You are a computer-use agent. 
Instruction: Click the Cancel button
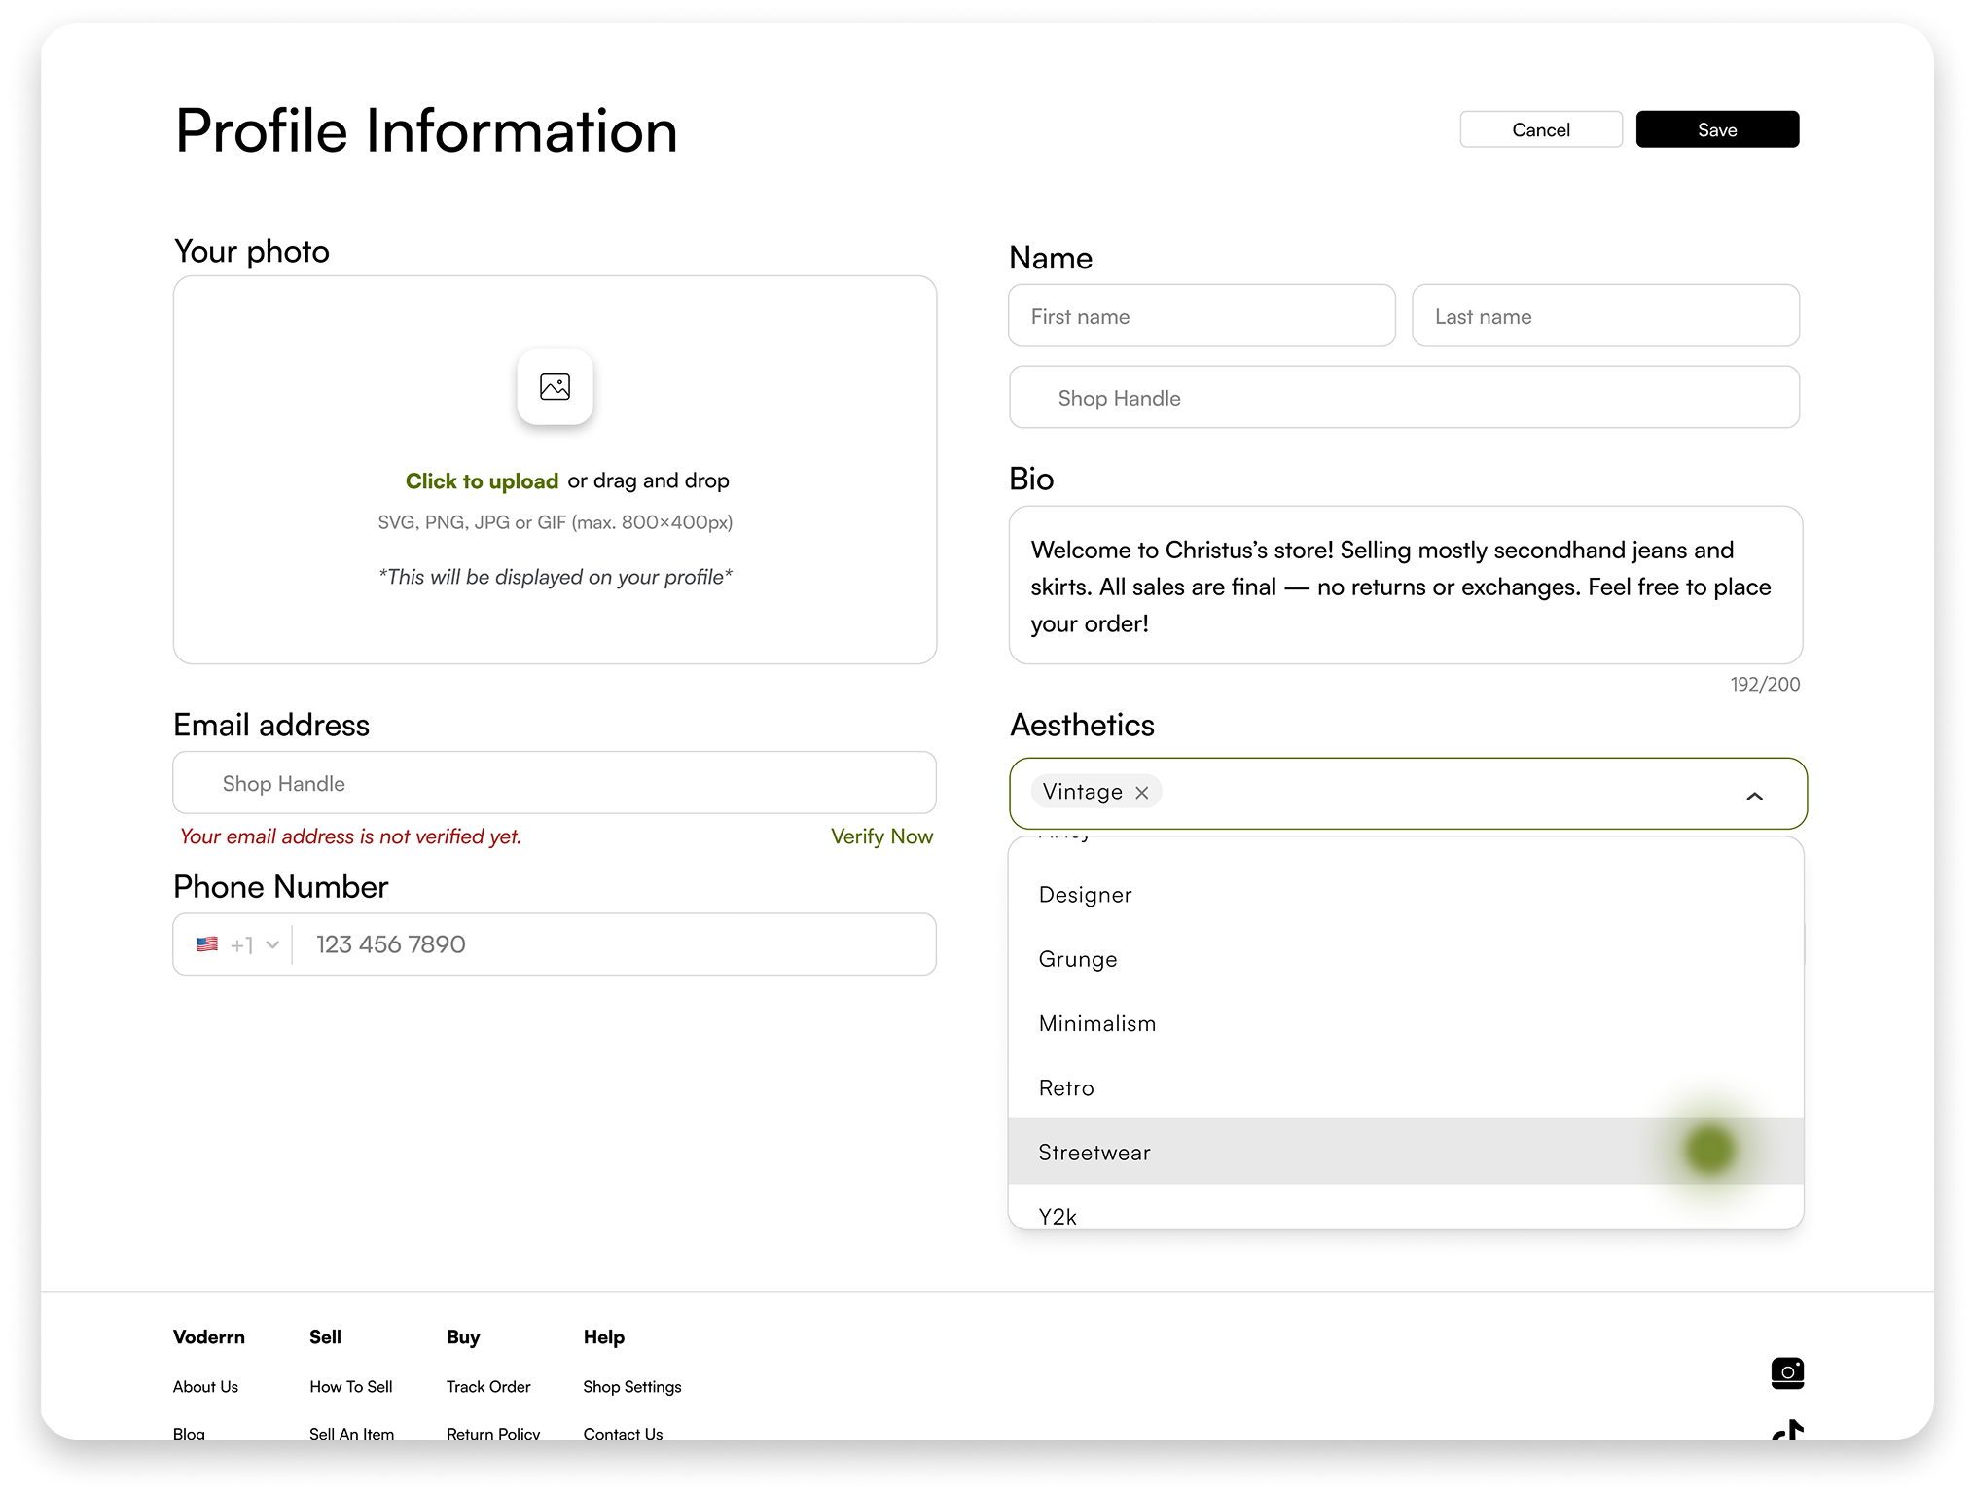(x=1540, y=129)
